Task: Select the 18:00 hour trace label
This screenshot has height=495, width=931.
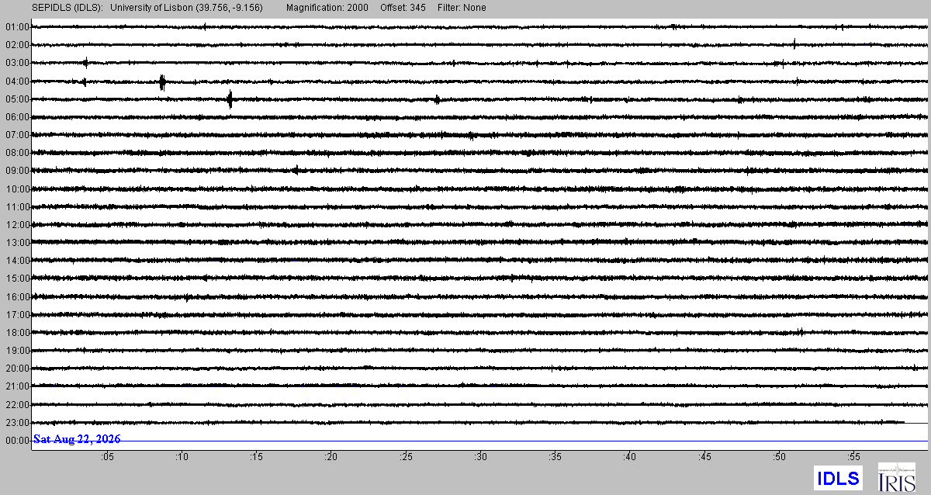Action: pyautogui.click(x=17, y=333)
